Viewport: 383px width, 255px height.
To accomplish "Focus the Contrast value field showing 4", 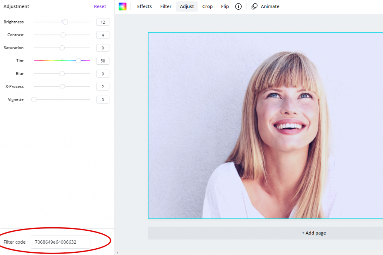I will 102,35.
